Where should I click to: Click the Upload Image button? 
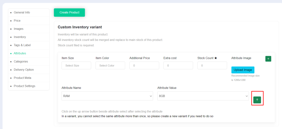pos(243,70)
